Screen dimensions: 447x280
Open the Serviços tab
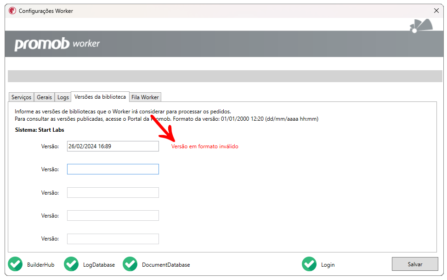pyautogui.click(x=22, y=97)
